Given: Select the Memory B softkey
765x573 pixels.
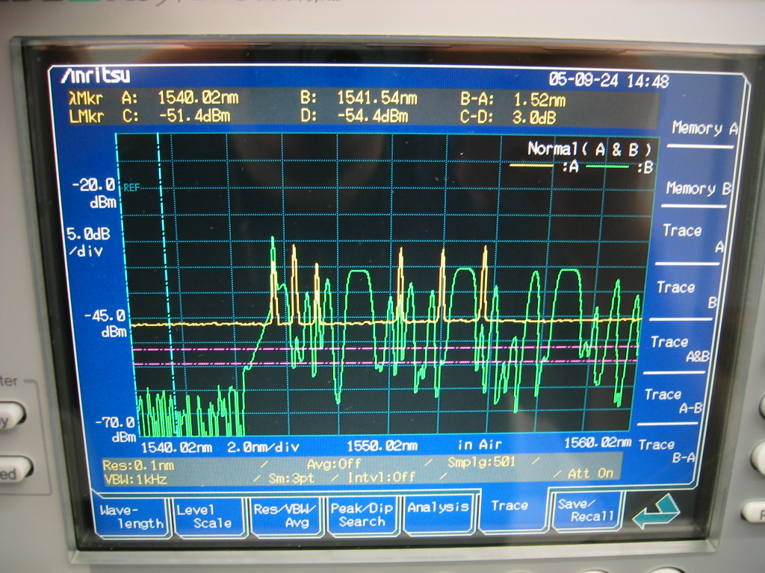Looking at the screenshot, I should pos(697,189).
